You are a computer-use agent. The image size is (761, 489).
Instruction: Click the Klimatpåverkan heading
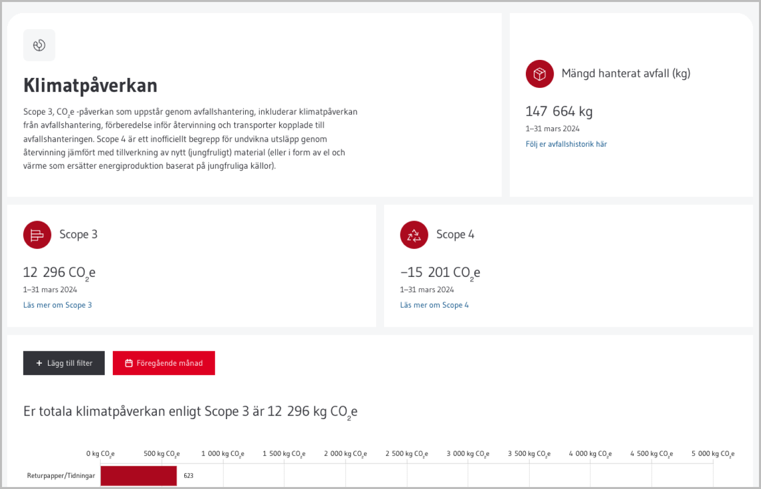click(90, 85)
